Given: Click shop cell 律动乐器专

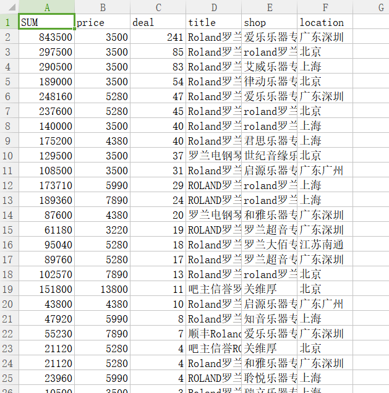Looking at the screenshot, I should pyautogui.click(x=270, y=81).
